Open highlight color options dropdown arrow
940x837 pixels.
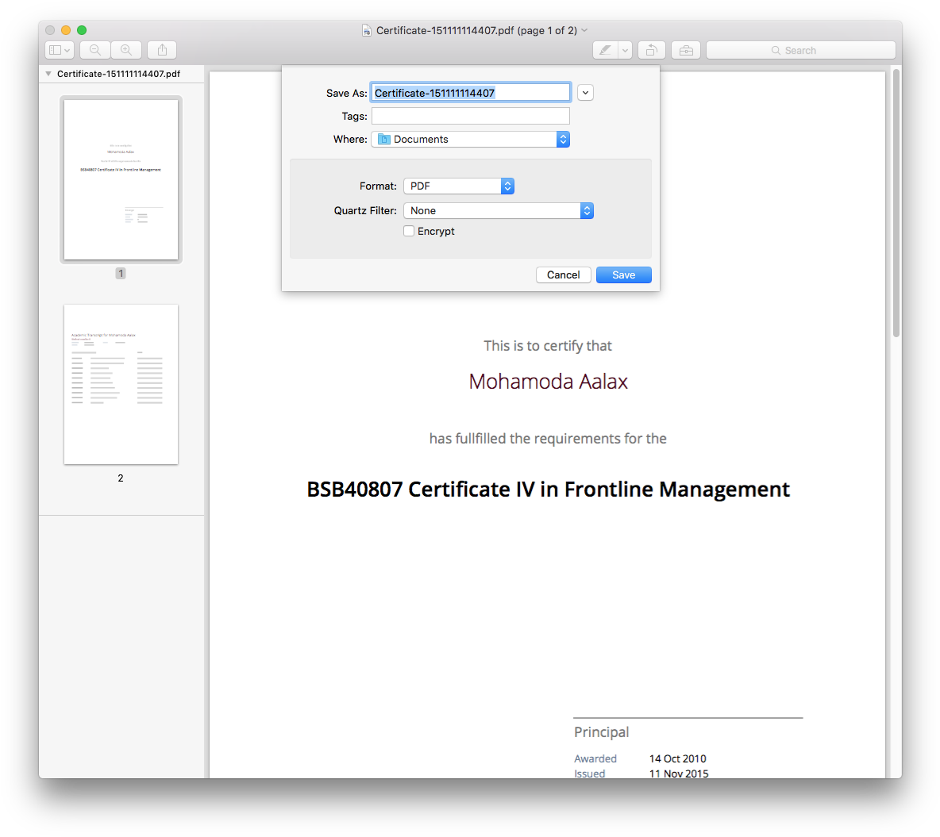[x=626, y=50]
